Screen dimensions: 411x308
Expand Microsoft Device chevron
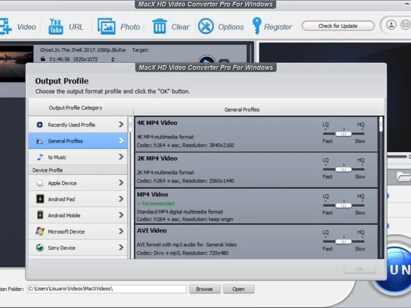(121, 232)
